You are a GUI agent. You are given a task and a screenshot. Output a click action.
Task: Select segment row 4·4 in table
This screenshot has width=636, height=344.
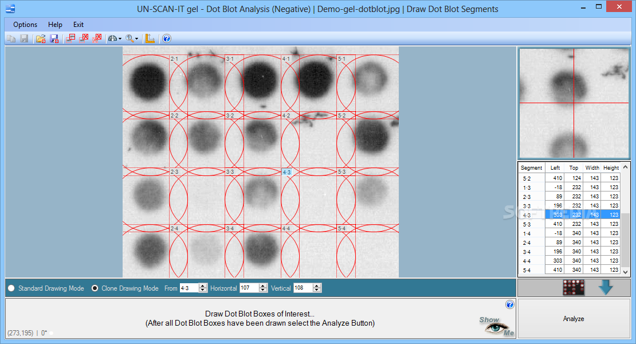pos(570,261)
